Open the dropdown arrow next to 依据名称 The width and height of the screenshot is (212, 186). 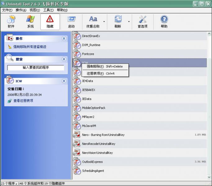104,22
